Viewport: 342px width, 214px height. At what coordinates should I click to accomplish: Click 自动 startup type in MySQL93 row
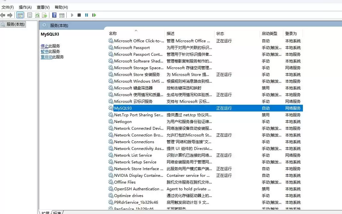(265, 108)
